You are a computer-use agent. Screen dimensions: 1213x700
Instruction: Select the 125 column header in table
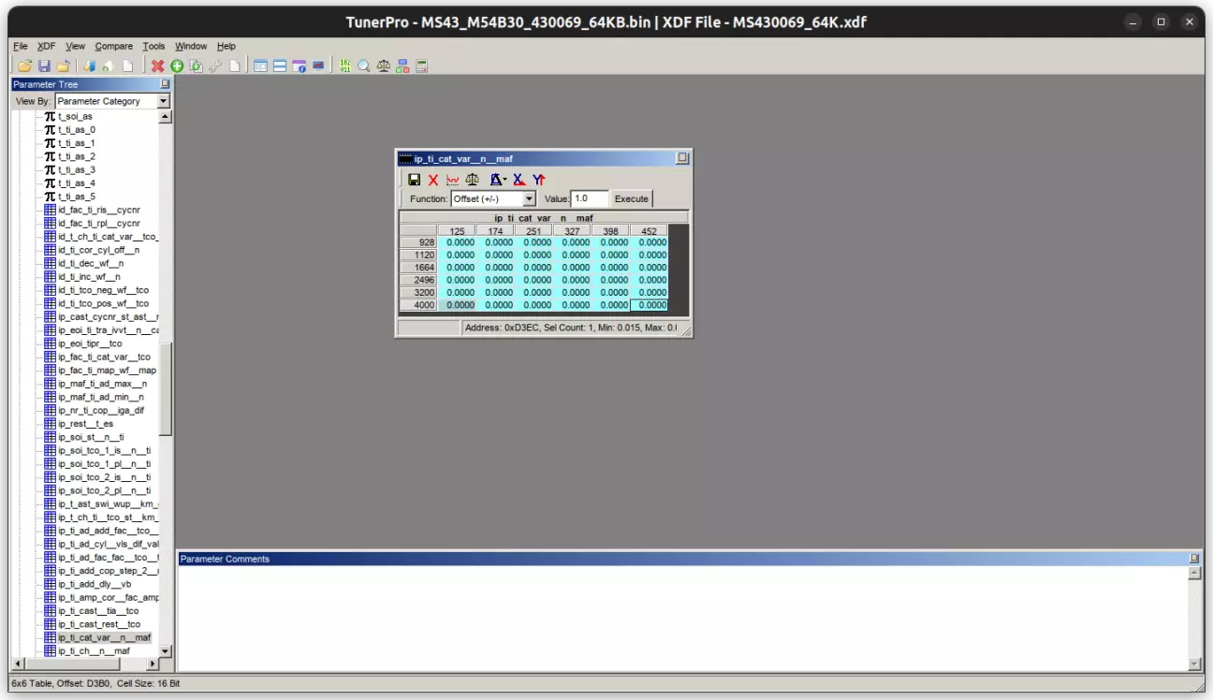pos(457,230)
